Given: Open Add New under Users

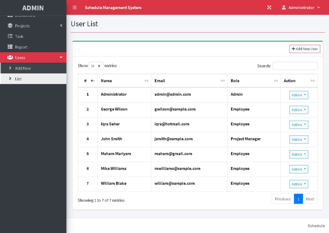Looking at the screenshot, I should pyautogui.click(x=33, y=68).
